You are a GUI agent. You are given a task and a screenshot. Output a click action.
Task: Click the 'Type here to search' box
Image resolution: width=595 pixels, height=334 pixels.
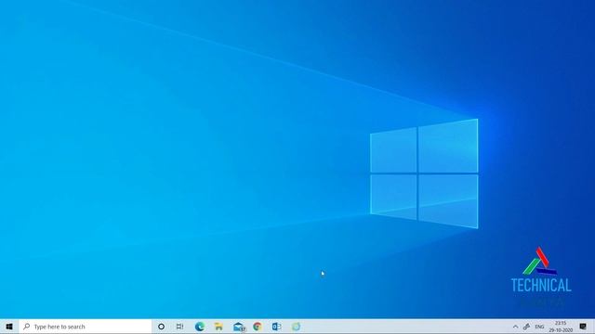(86, 327)
